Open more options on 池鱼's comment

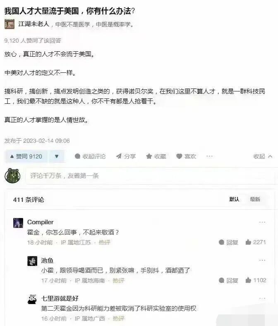tap(262, 260)
